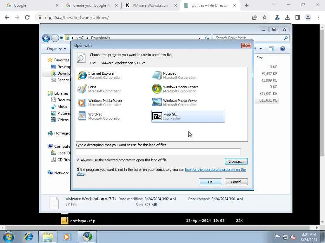Reload the browser page
Screen dimensions: 325x243
pos(27,18)
